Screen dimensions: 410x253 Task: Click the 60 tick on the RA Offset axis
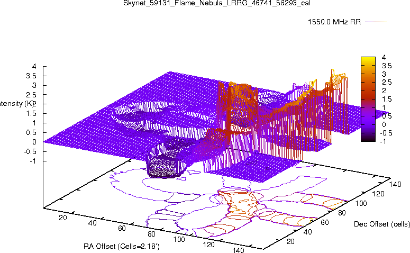coord(122,228)
